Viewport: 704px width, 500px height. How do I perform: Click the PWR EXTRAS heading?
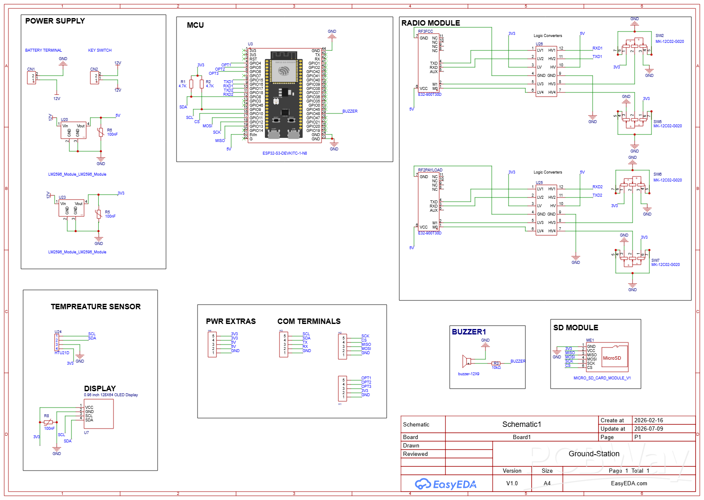point(231,321)
